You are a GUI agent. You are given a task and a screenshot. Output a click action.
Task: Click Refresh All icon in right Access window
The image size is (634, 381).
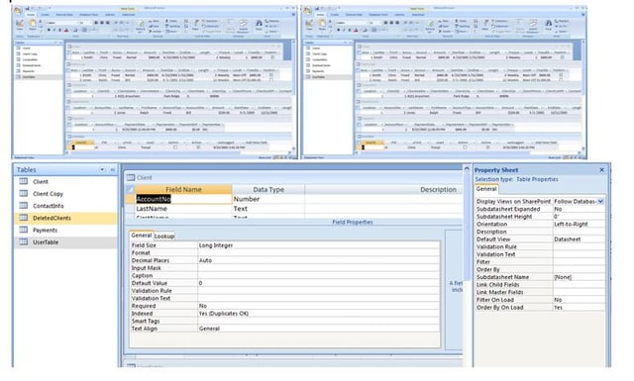pos(430,26)
